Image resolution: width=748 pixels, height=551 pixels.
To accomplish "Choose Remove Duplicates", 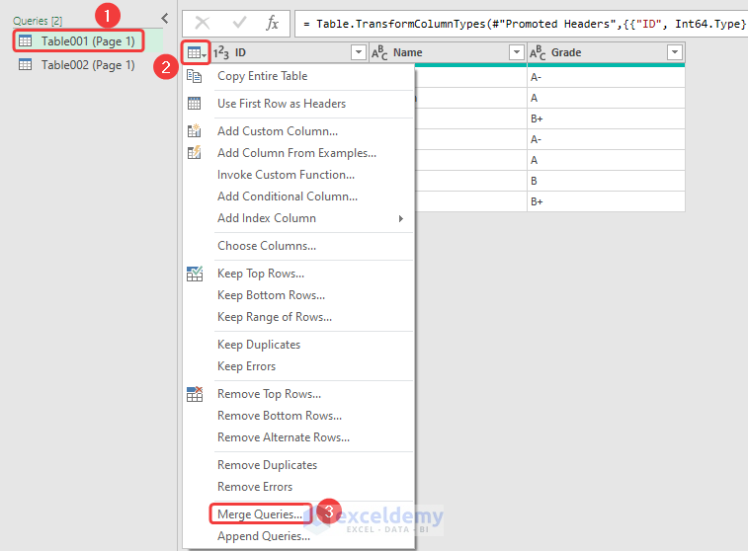I will [267, 465].
